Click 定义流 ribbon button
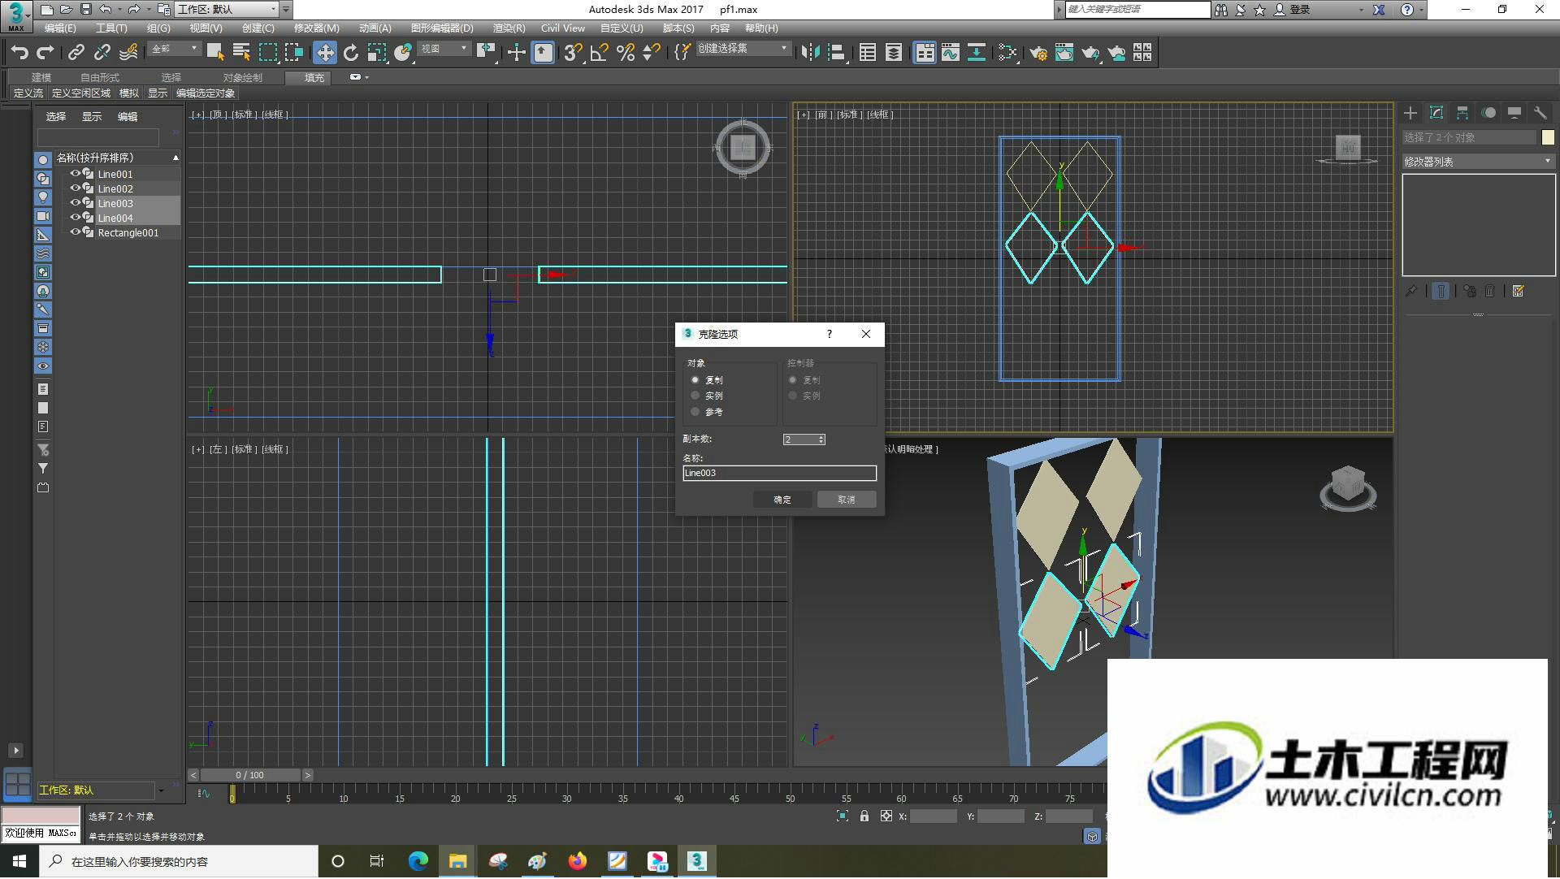The width and height of the screenshot is (1560, 879). 28,93
